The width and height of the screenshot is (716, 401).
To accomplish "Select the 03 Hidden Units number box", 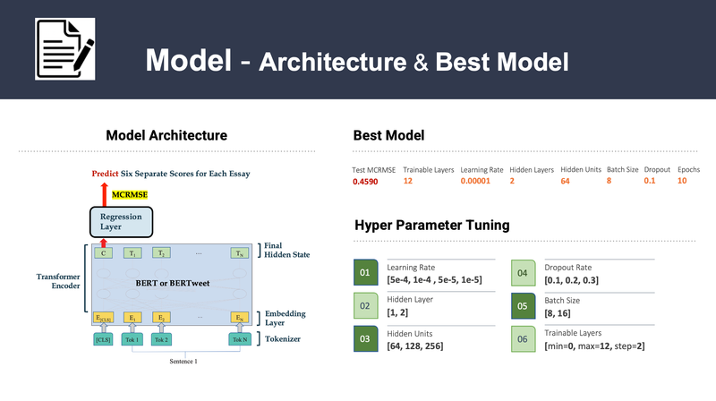I will (364, 340).
